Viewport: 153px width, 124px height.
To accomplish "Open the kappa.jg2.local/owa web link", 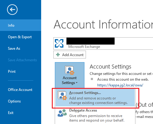I will coord(120,85).
